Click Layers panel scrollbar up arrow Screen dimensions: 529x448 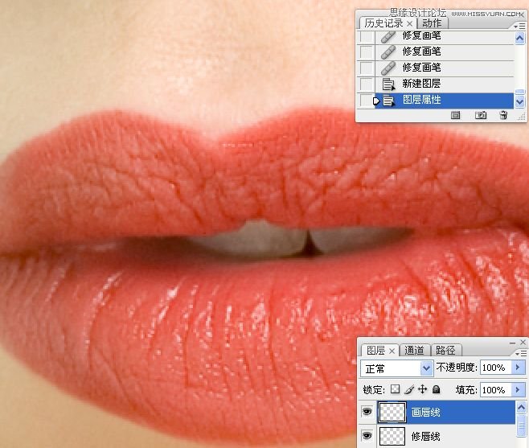(521, 408)
